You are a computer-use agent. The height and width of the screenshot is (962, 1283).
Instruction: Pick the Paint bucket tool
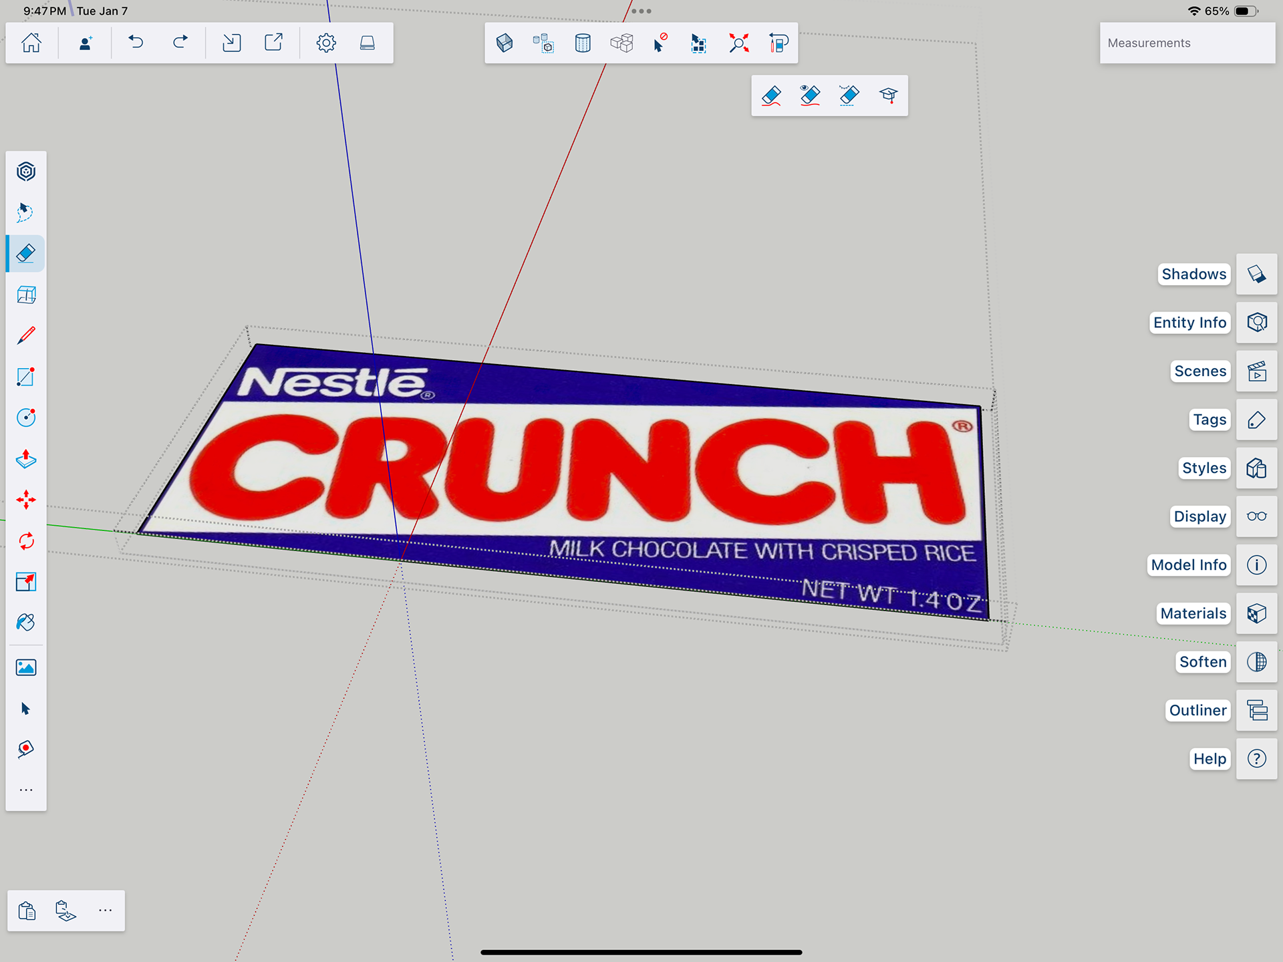[x=26, y=623]
